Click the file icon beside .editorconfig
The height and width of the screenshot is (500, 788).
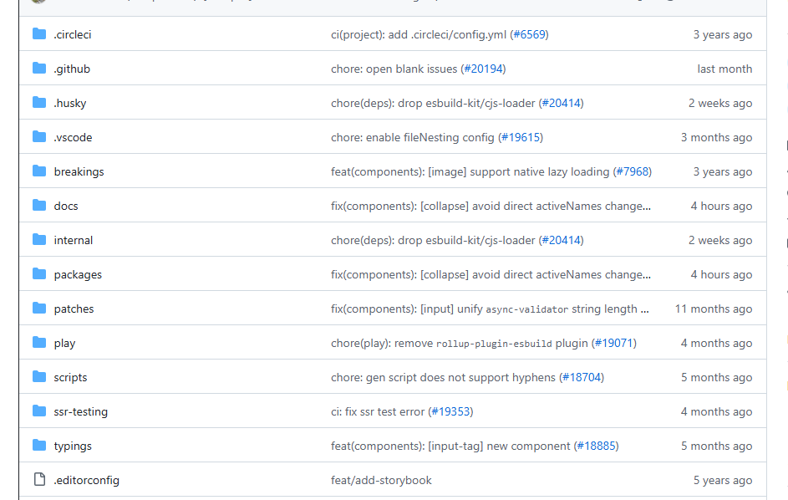[x=38, y=480]
